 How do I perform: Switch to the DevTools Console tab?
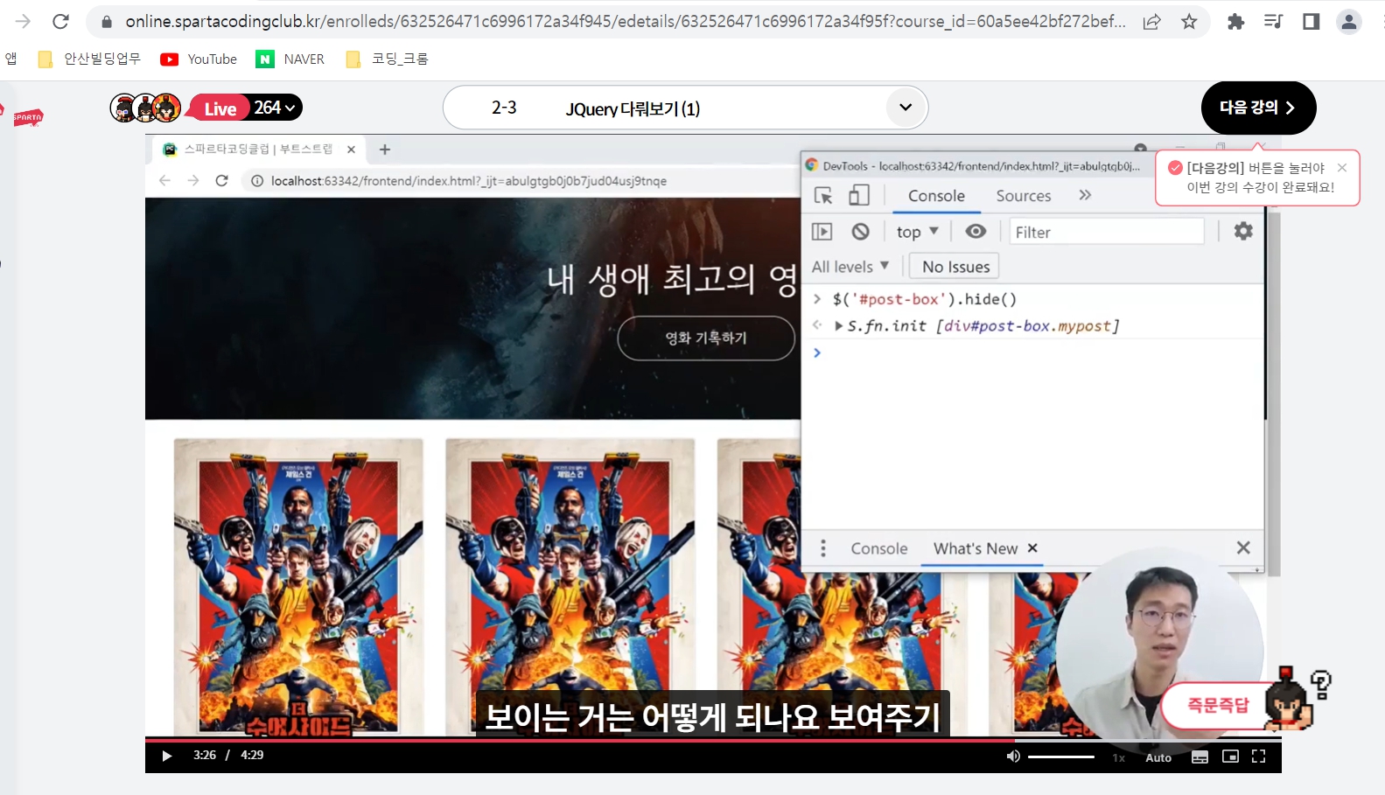936,196
